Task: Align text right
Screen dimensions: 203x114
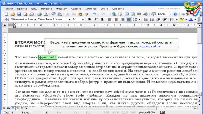Action: [122, 19]
